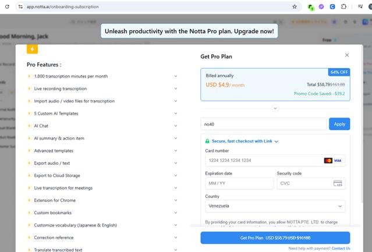Open the Country dropdown showing Venezuela
This screenshot has height=252, width=372.
click(275, 206)
